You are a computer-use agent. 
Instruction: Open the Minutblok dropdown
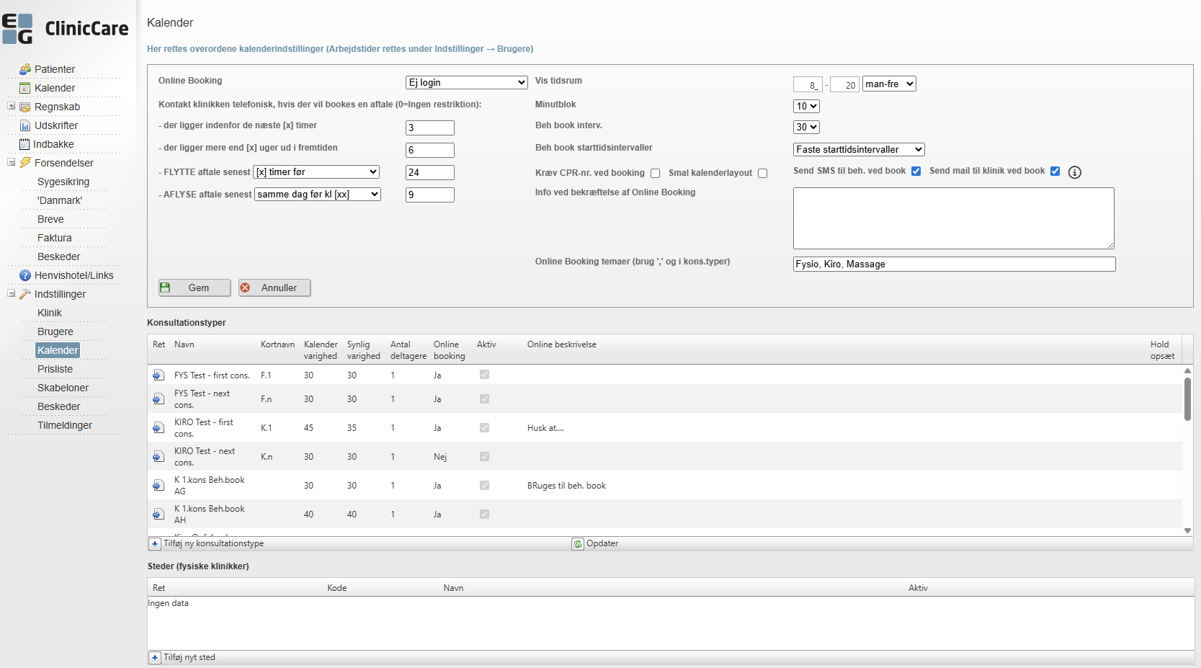[806, 106]
